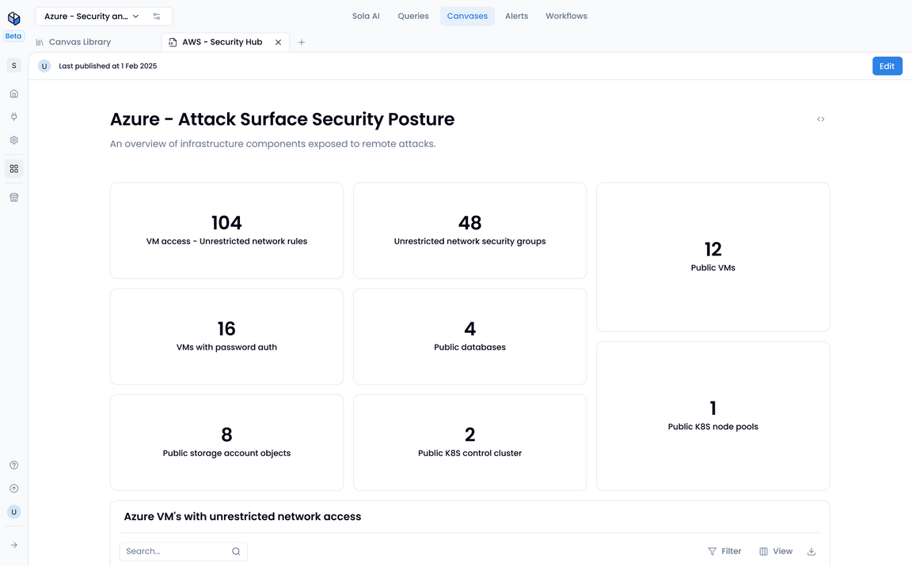Image resolution: width=912 pixels, height=566 pixels.
Task: Open the Public K8S control cluster card
Action: 470,443
